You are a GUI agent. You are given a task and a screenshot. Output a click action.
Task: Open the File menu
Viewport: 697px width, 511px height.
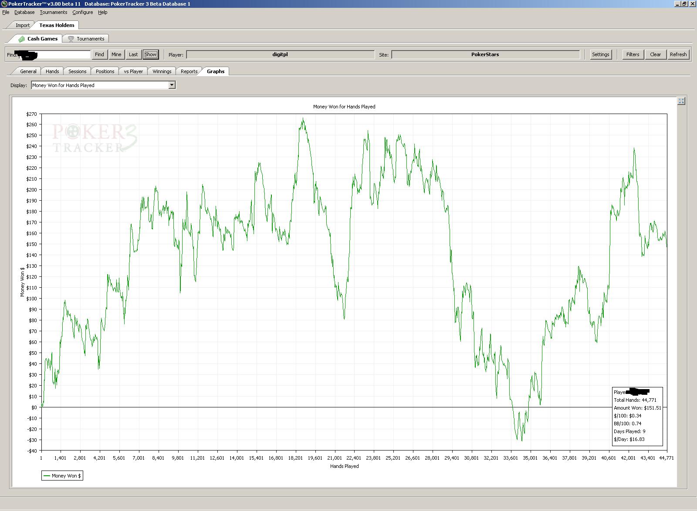6,12
